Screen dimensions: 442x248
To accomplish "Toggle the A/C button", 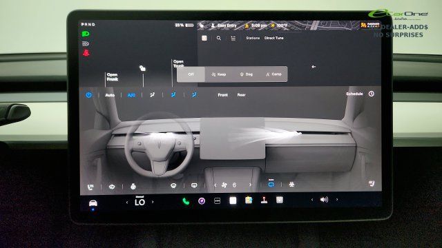I will pos(131,95).
